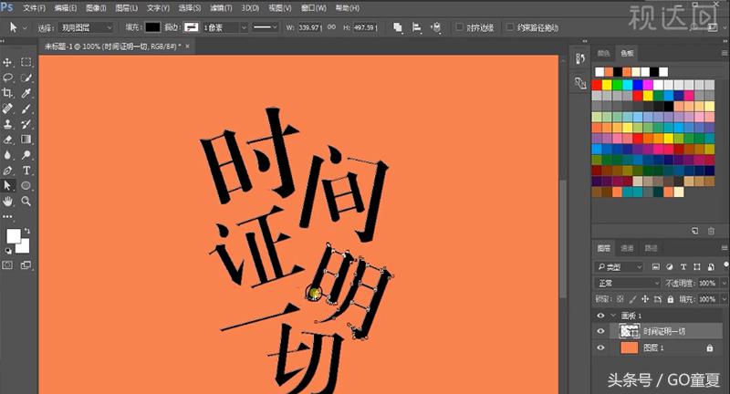This screenshot has height=394, width=730.
Task: Select the Lasso tool
Action: point(7,78)
